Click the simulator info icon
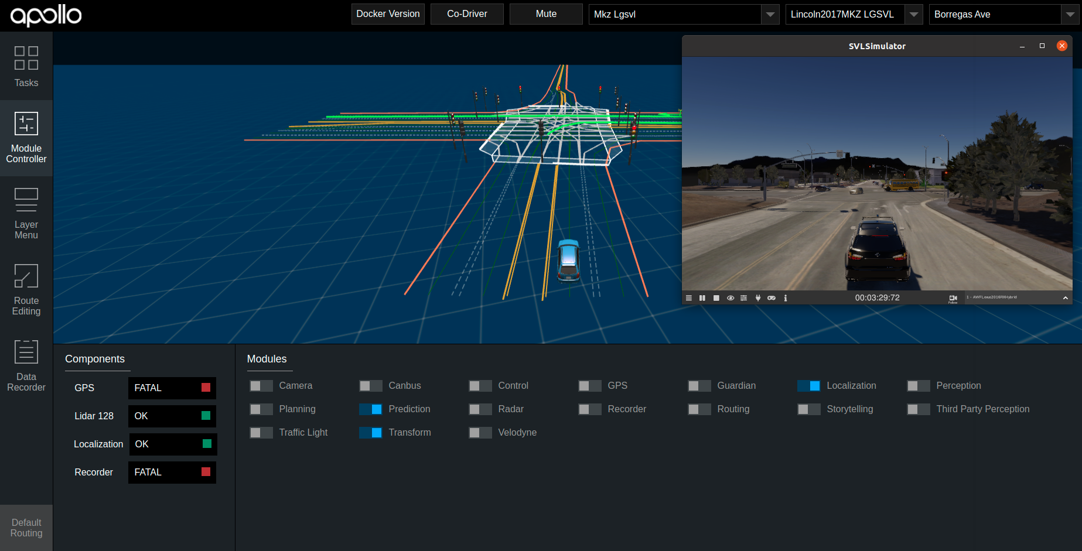 [x=786, y=298]
